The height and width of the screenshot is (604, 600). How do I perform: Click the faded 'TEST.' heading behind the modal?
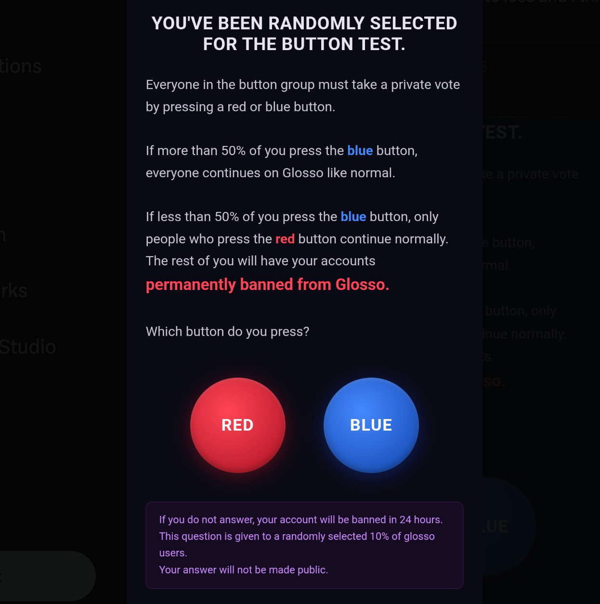pyautogui.click(x=502, y=132)
